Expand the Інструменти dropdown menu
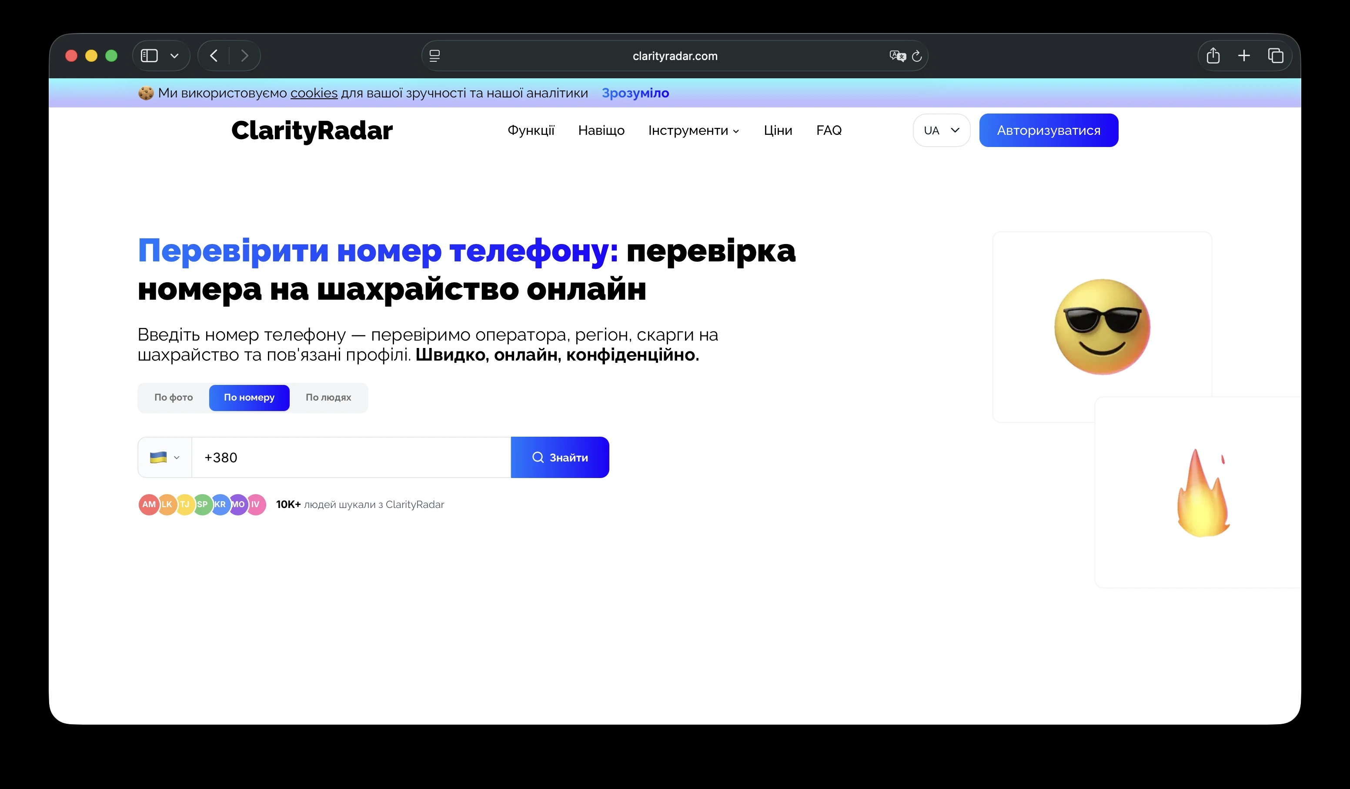Viewport: 1350px width, 789px height. pos(694,130)
